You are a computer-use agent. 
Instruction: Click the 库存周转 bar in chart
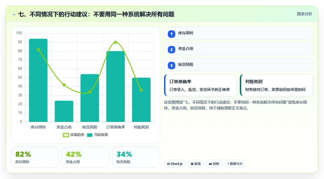click(38, 80)
